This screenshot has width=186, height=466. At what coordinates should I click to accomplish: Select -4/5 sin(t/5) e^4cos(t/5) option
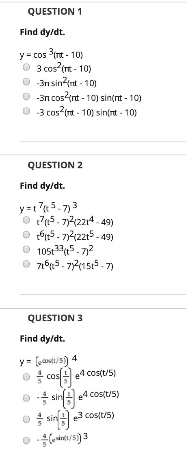[26, 398]
